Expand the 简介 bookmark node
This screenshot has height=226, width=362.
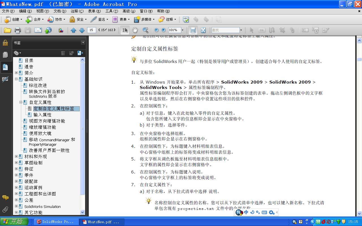[x=16, y=73]
